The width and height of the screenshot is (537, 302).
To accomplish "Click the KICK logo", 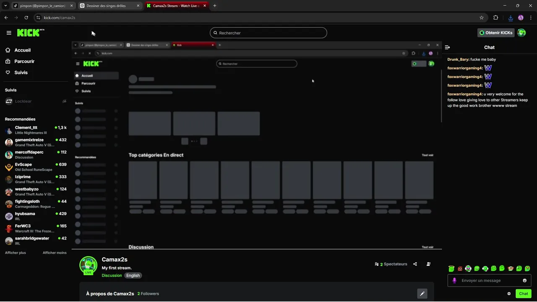I will point(31,33).
